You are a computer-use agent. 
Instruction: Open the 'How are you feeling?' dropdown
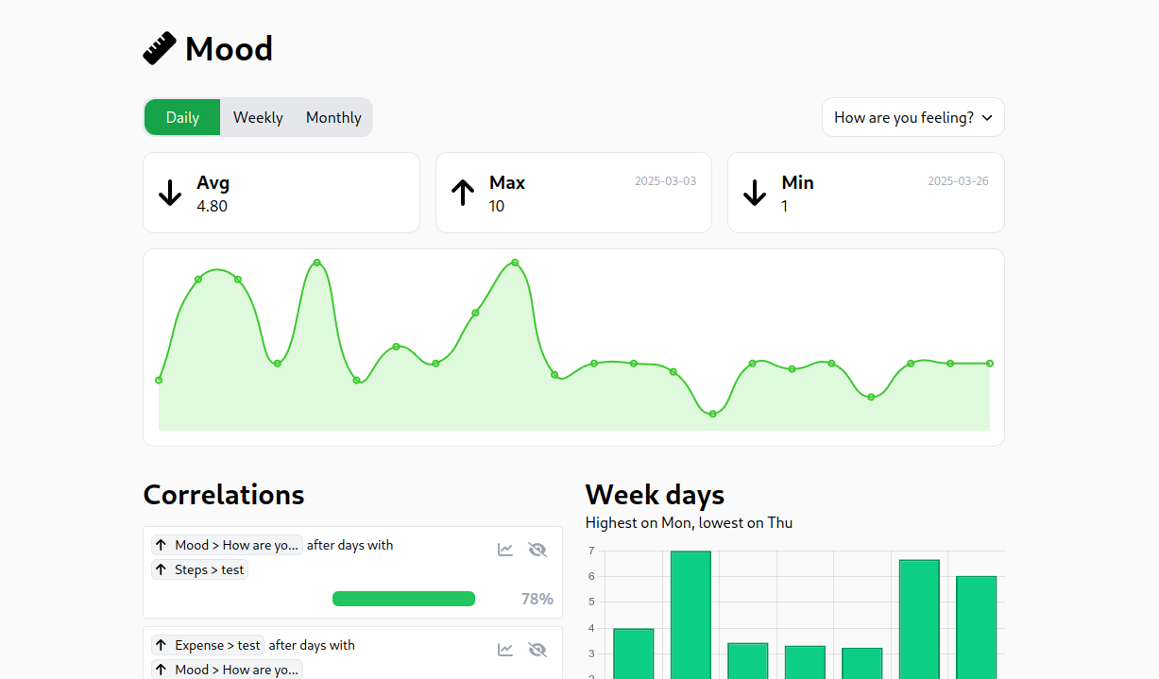912,117
